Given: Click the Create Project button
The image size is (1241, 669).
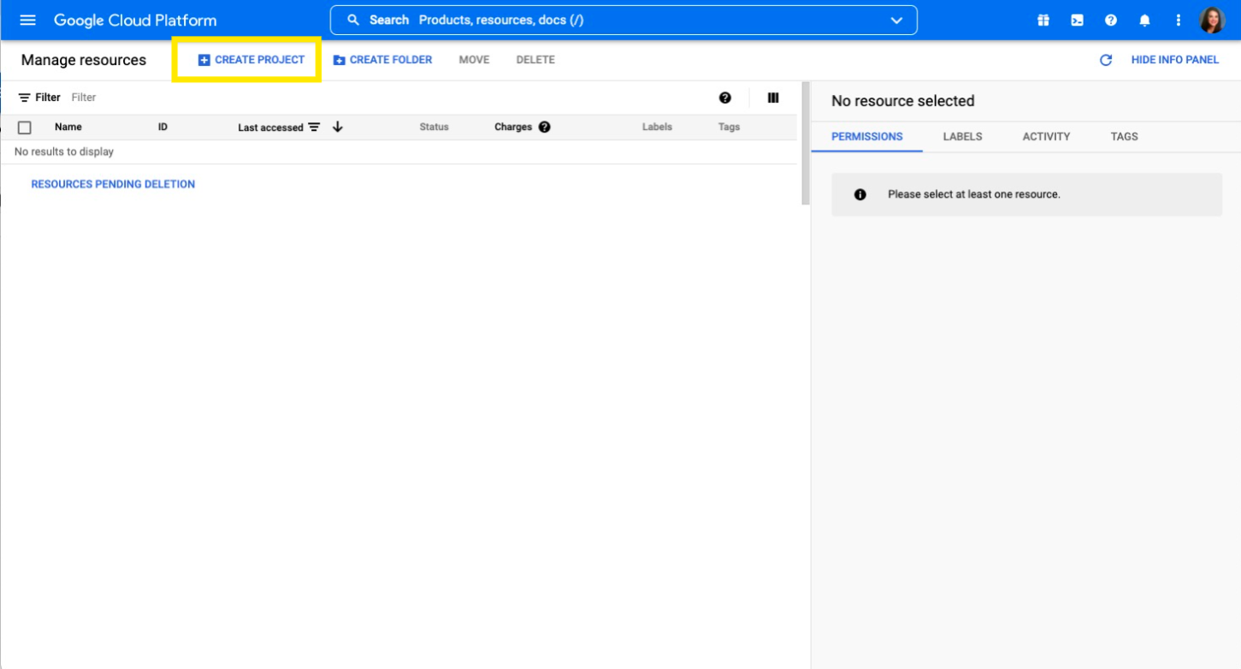Looking at the screenshot, I should [251, 60].
